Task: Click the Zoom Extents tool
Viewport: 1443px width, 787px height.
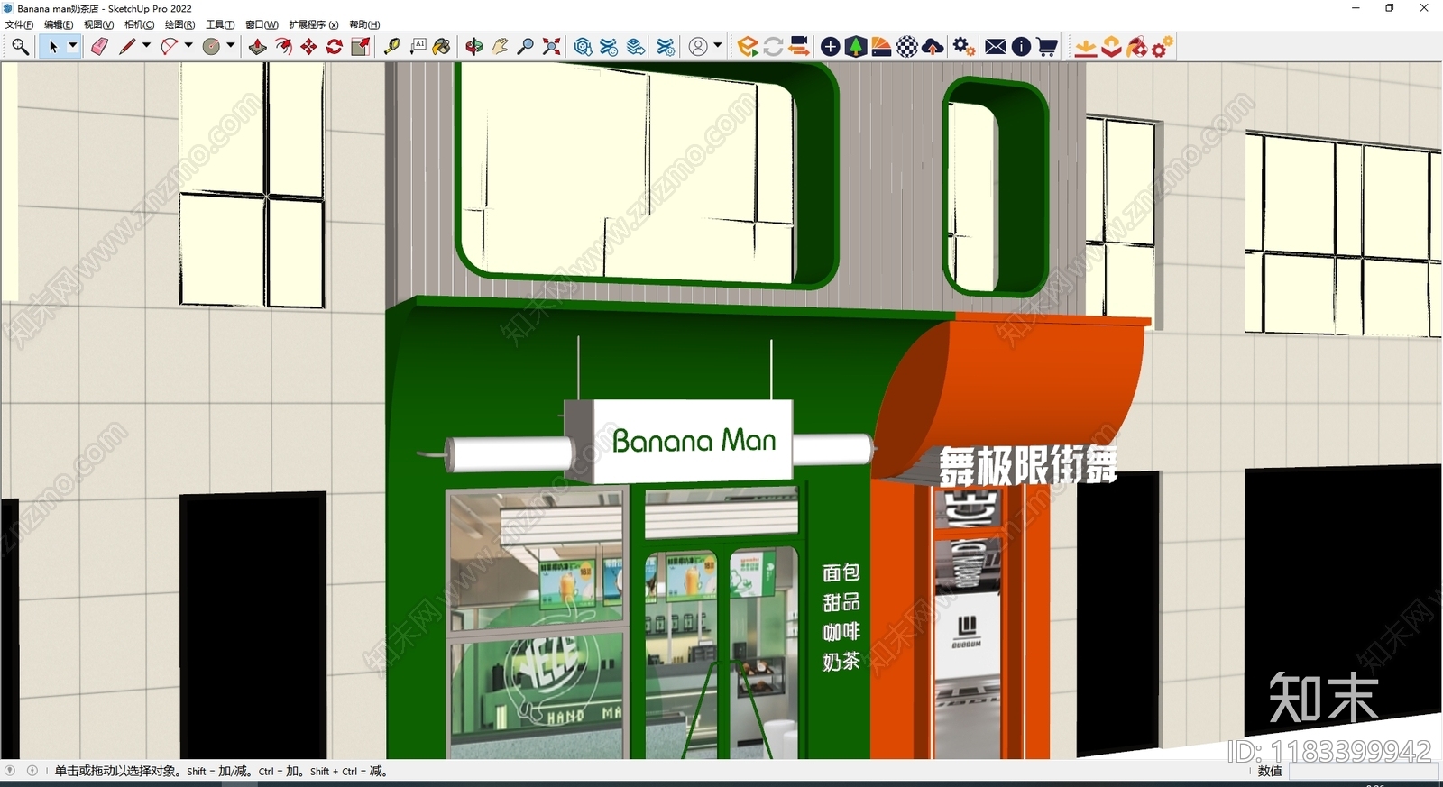Action: click(x=551, y=47)
